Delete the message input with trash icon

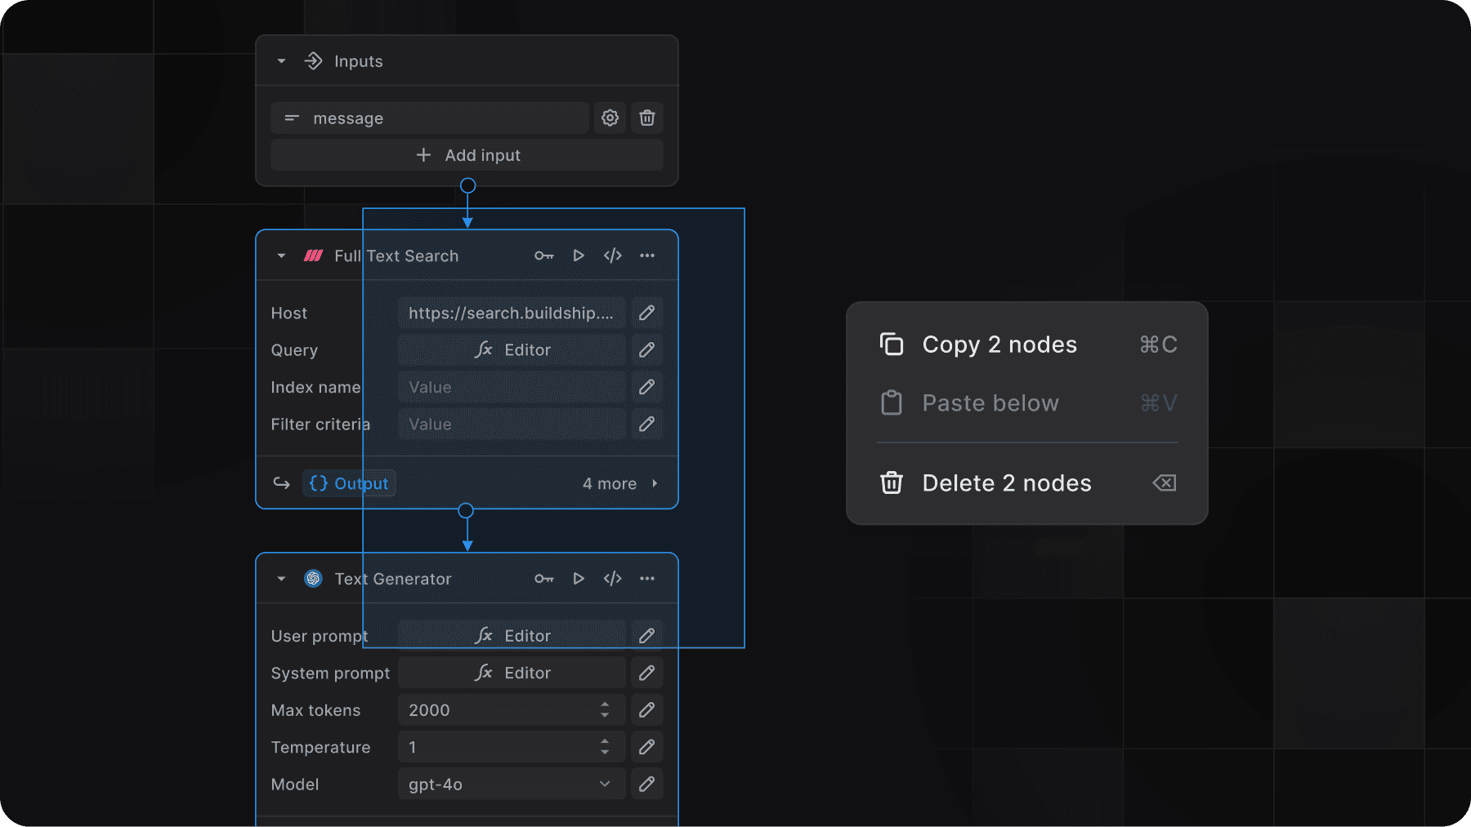[647, 118]
